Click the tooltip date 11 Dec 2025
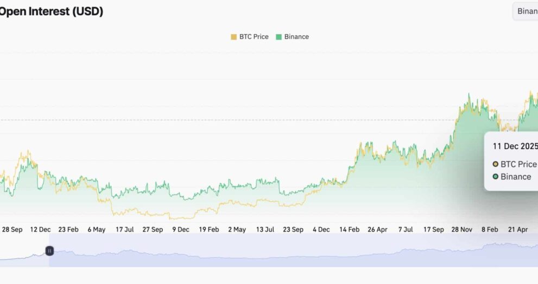 (515, 146)
